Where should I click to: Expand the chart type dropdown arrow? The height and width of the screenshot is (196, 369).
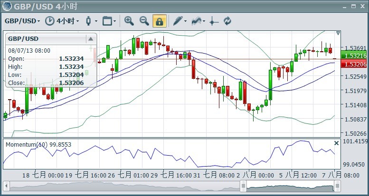[96, 21]
